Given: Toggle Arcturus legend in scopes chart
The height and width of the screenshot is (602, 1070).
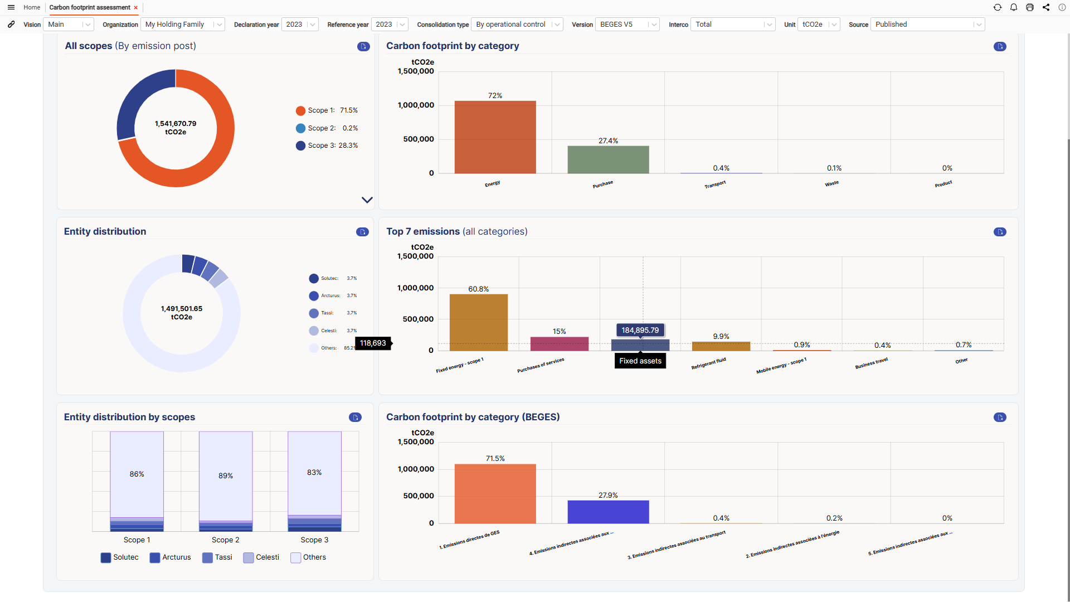Looking at the screenshot, I should pyautogui.click(x=155, y=557).
